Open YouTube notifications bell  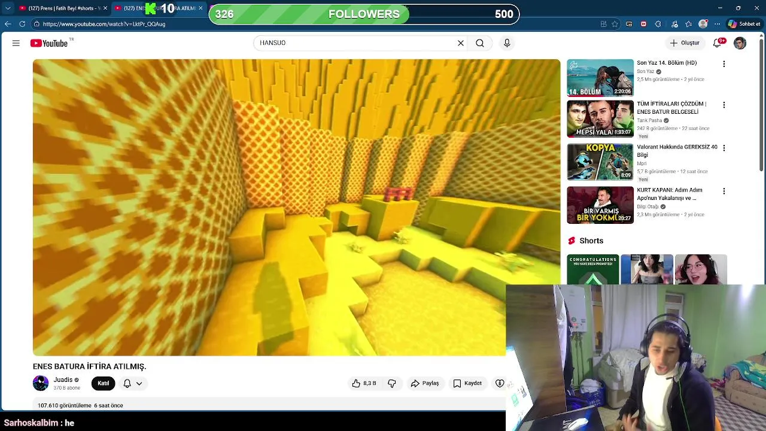pyautogui.click(x=718, y=43)
